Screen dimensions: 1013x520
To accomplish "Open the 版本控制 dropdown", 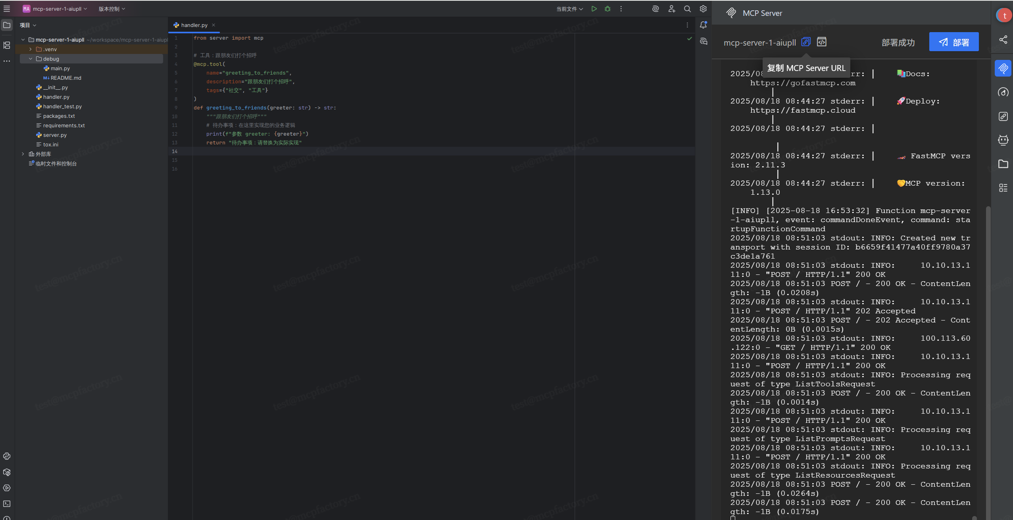I will 111,9.
